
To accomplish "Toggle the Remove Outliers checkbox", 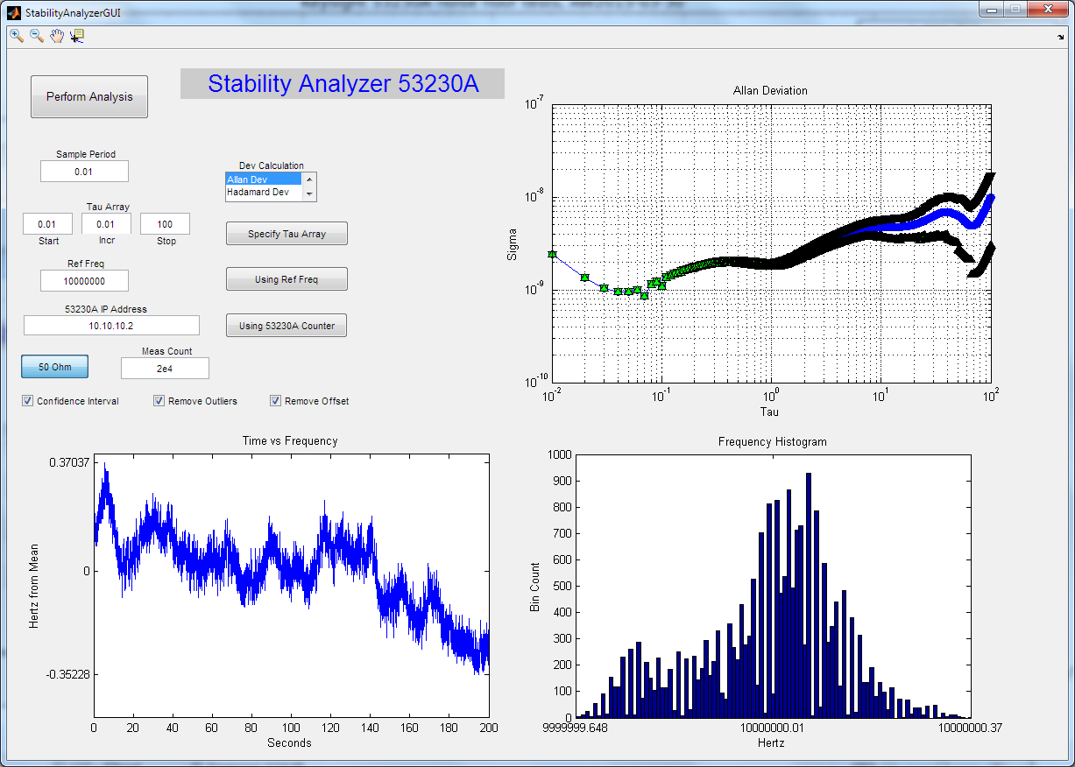I will point(159,401).
